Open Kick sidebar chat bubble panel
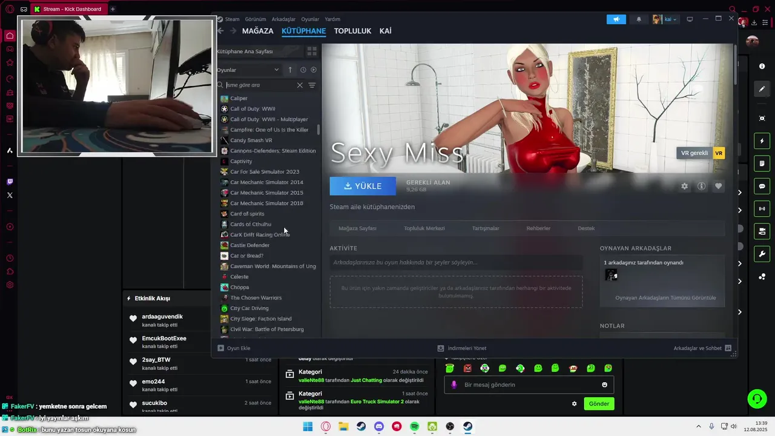 [762, 186]
